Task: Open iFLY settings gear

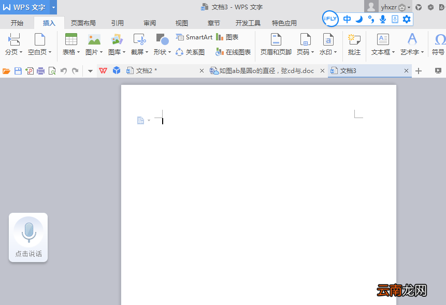Action: click(407, 19)
